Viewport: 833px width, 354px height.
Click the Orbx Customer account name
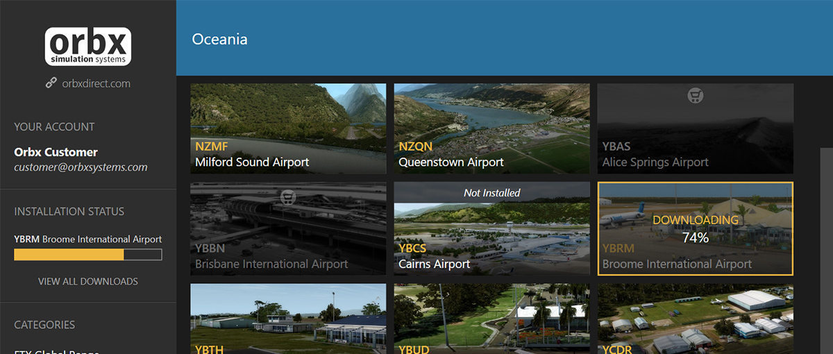click(x=56, y=152)
